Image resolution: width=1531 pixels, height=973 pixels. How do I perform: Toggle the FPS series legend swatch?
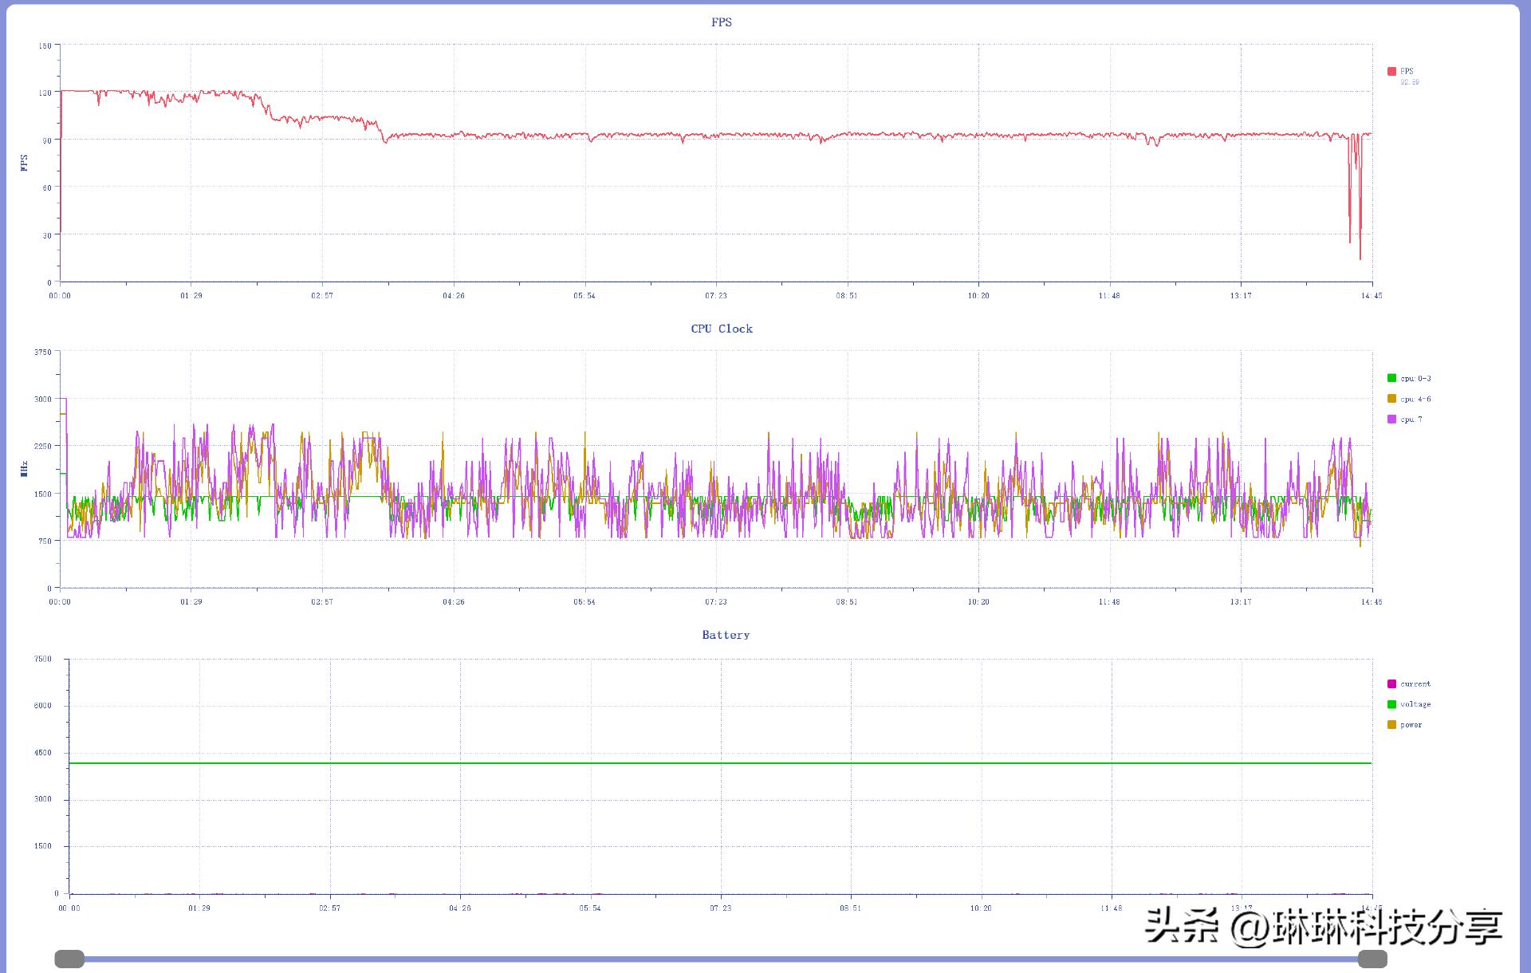coord(1391,71)
